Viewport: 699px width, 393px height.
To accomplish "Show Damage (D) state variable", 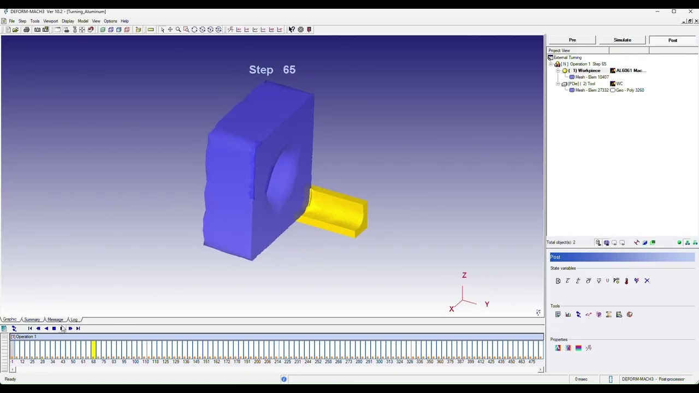I will pos(558,281).
